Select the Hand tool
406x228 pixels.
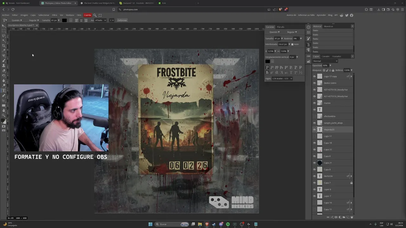click(x=4, y=111)
